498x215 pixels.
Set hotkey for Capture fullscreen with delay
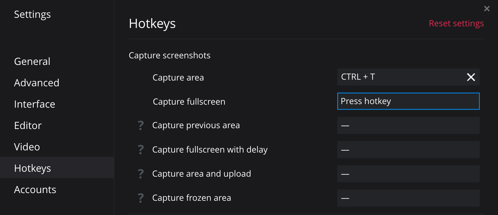[408, 150]
